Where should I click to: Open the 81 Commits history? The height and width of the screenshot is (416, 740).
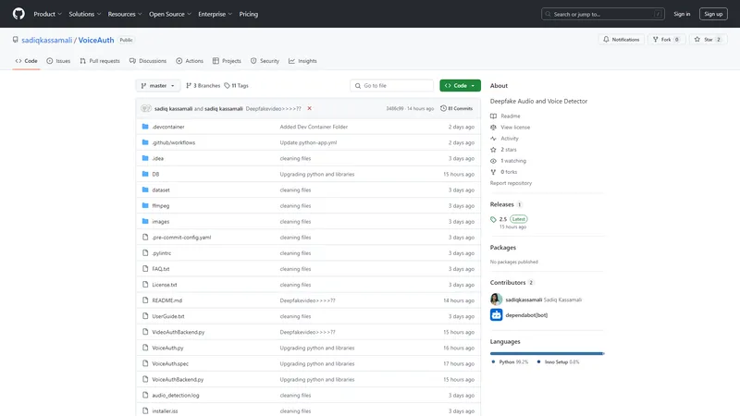[x=456, y=108]
